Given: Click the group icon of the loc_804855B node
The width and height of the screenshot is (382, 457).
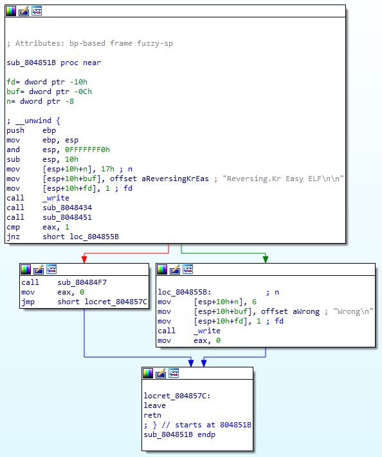Looking at the screenshot, I should point(188,269).
